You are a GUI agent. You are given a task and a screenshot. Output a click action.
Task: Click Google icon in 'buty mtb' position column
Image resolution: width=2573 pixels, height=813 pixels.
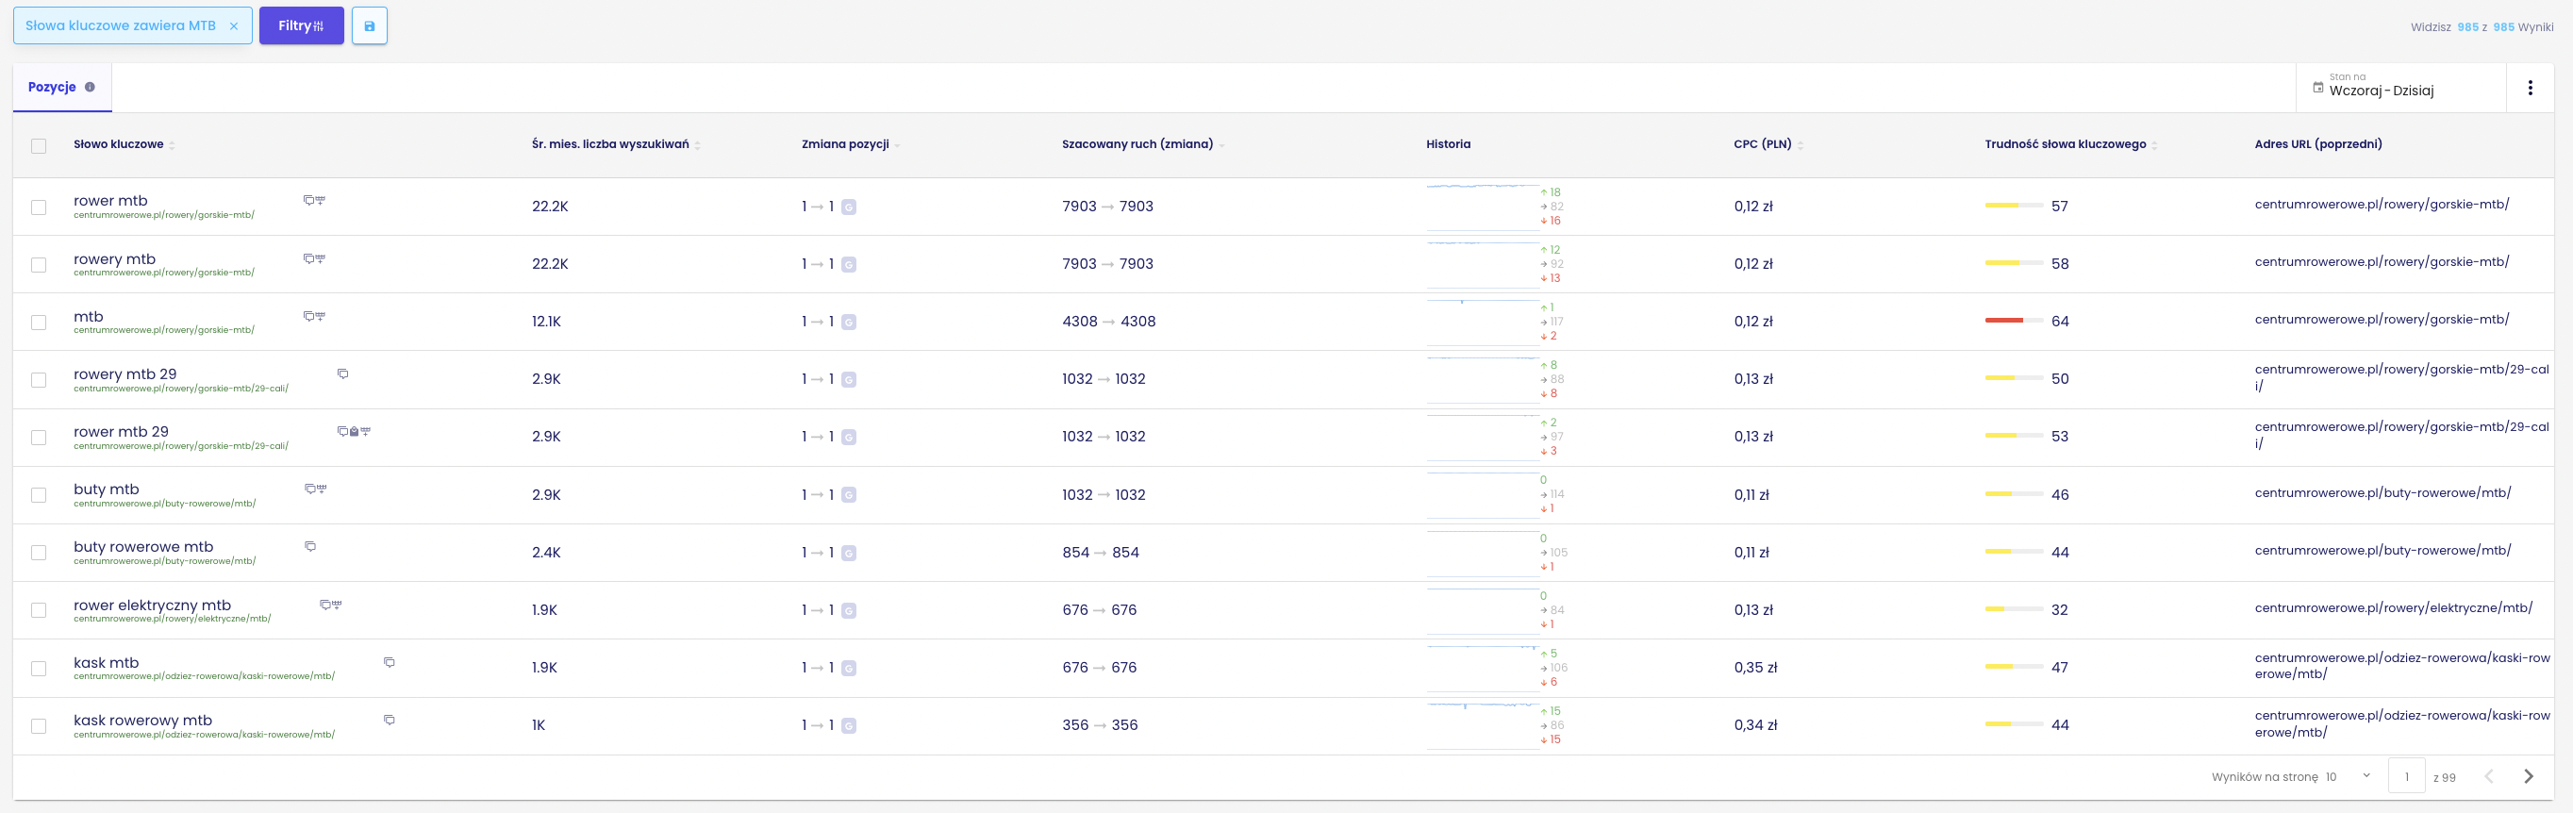(x=849, y=495)
